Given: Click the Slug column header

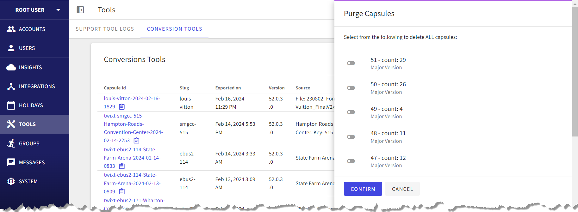Looking at the screenshot, I should point(184,88).
